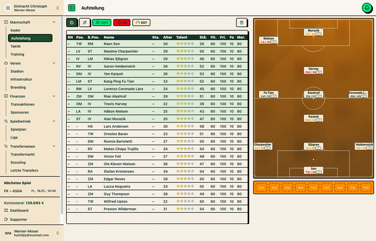Screen dimensions: 376x241
Task: Select the last 'frei' bench slot
Action: [366, 187]
